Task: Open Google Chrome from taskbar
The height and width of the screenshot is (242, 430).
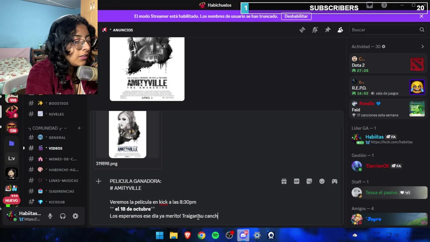Action: pyautogui.click(x=202, y=235)
